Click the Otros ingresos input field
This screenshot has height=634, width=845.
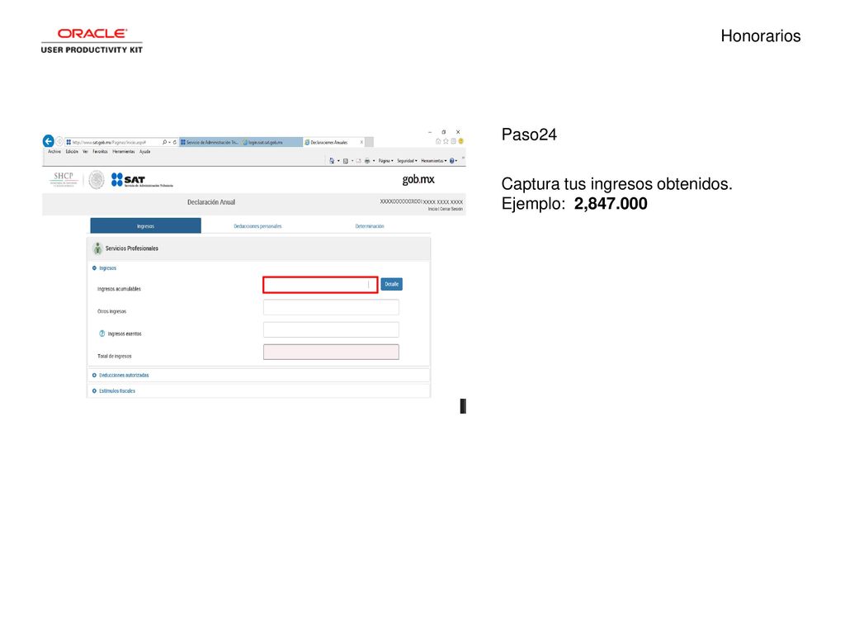pyautogui.click(x=331, y=307)
